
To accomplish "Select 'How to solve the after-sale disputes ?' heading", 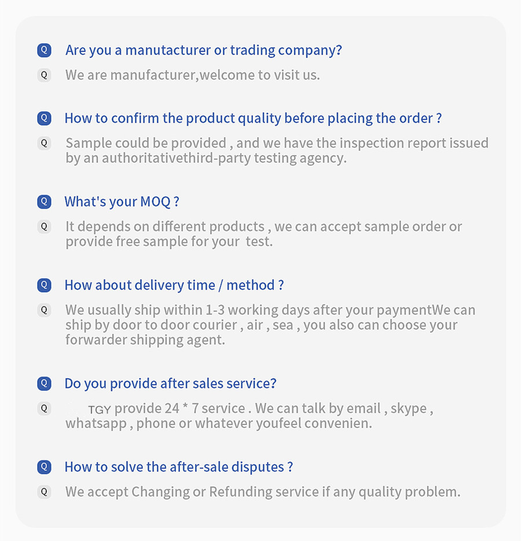I will pos(179,467).
